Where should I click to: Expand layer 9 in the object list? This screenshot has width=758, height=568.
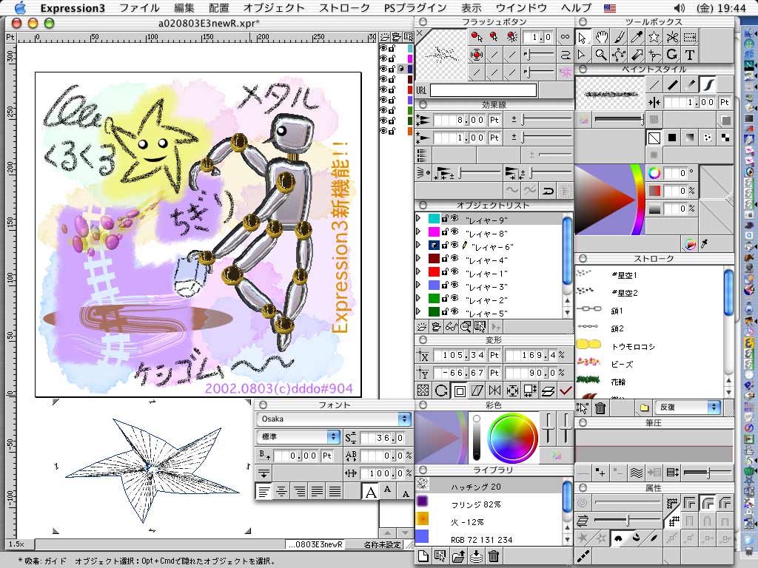coord(419,218)
